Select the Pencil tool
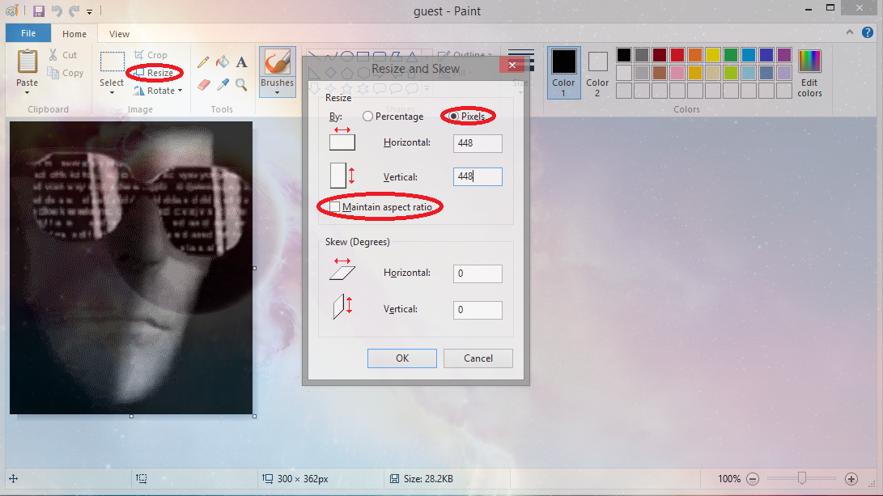The width and height of the screenshot is (883, 496). (x=203, y=61)
